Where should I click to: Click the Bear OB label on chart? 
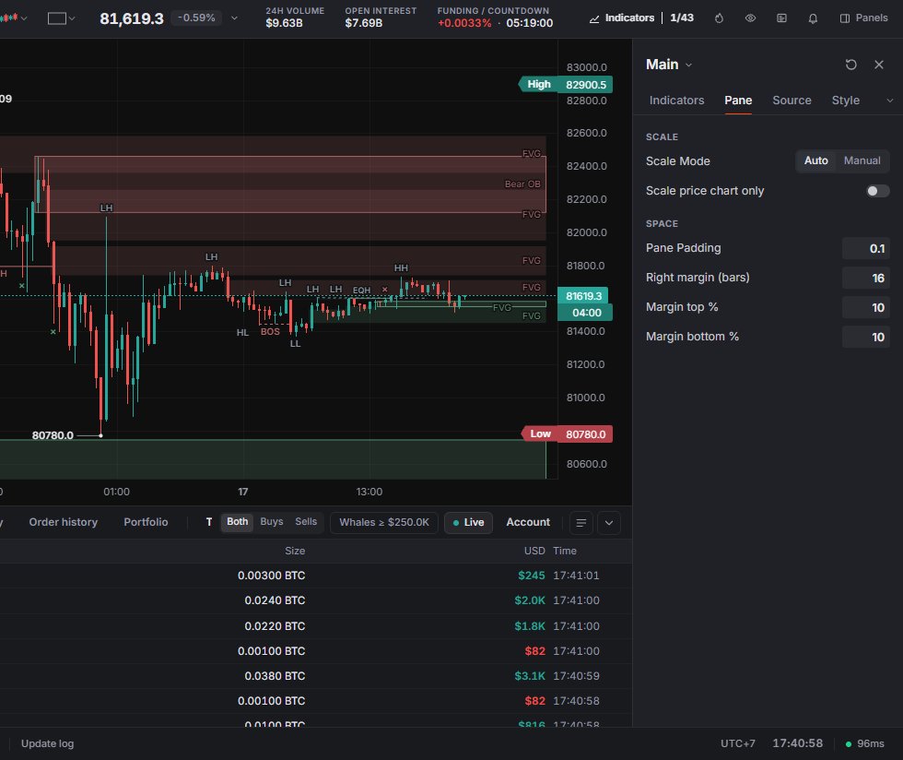[522, 184]
